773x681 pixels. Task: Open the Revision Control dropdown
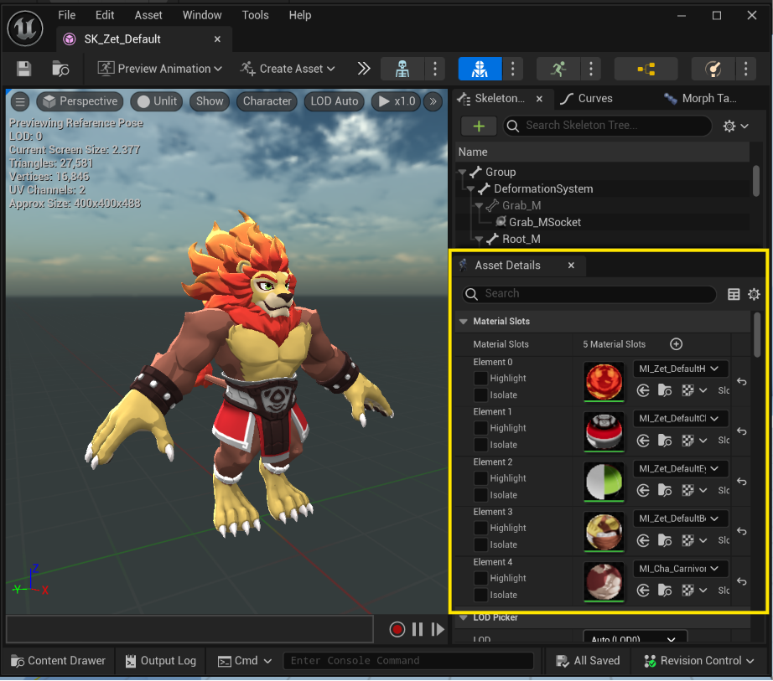coord(699,661)
